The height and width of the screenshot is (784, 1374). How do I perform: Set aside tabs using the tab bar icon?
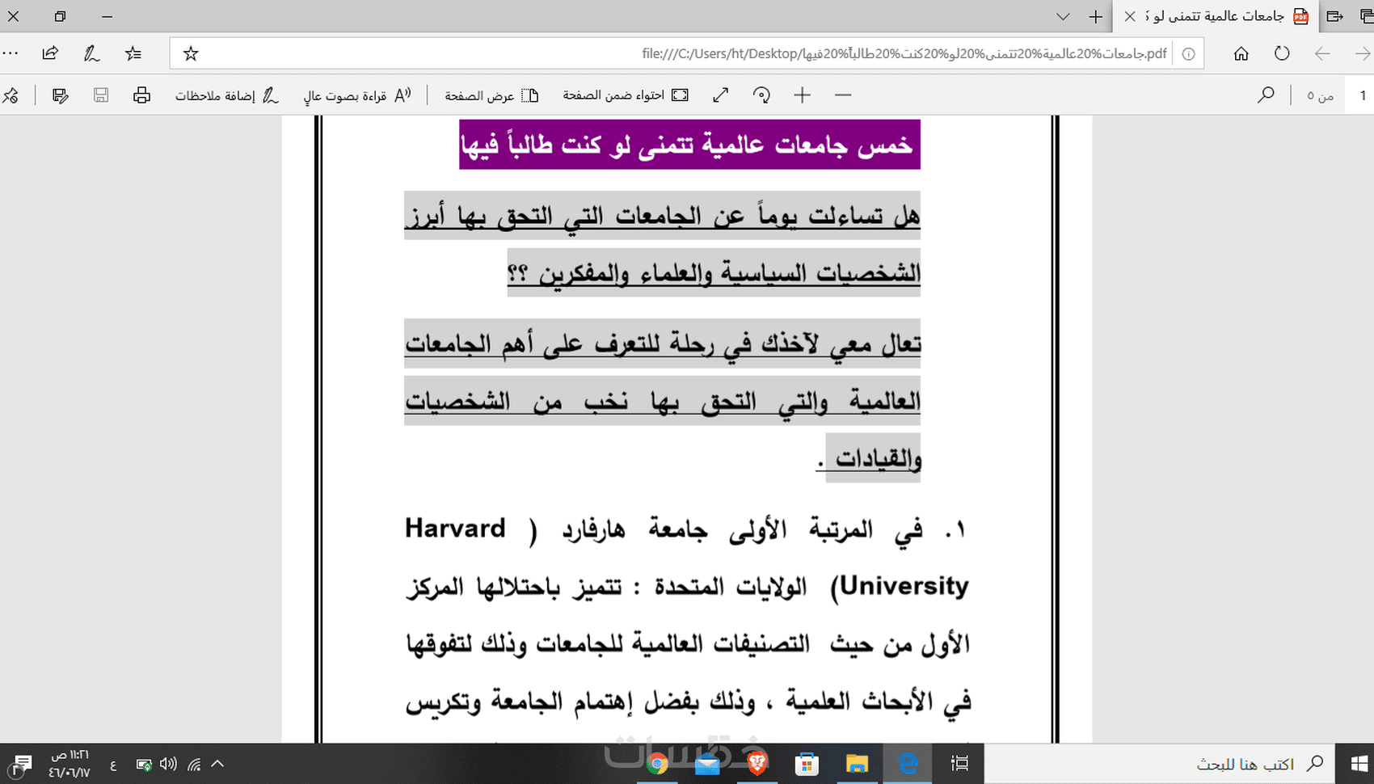(1334, 16)
